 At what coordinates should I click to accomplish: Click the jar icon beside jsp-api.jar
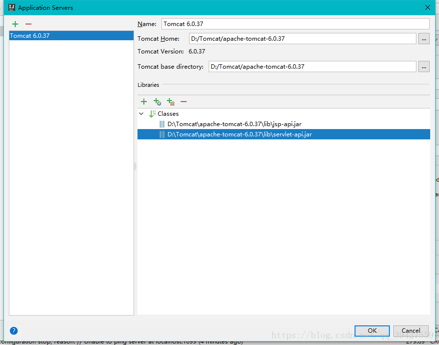coord(162,124)
